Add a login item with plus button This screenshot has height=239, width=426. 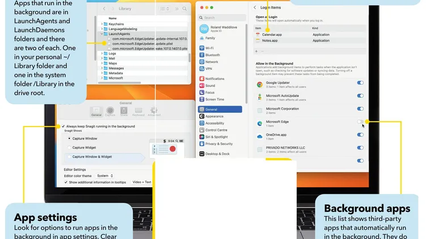[256, 51]
